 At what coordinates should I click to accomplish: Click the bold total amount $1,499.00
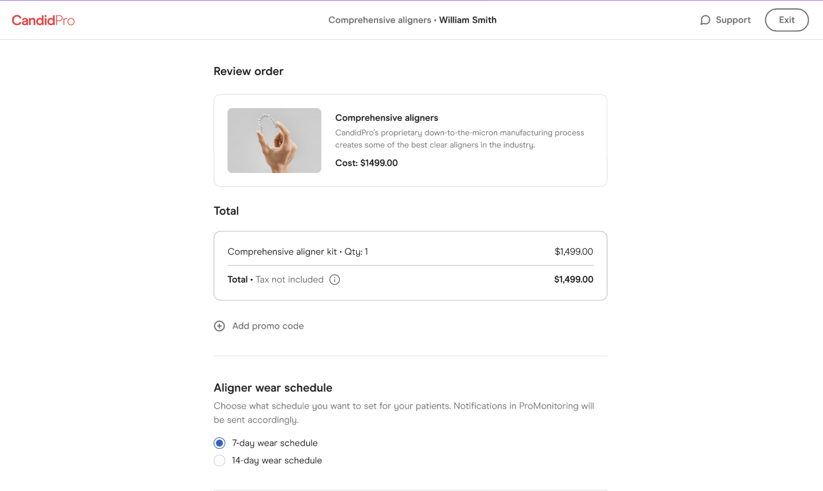click(574, 279)
